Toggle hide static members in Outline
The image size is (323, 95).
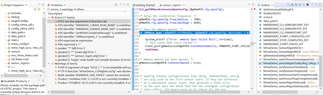tap(300, 5)
